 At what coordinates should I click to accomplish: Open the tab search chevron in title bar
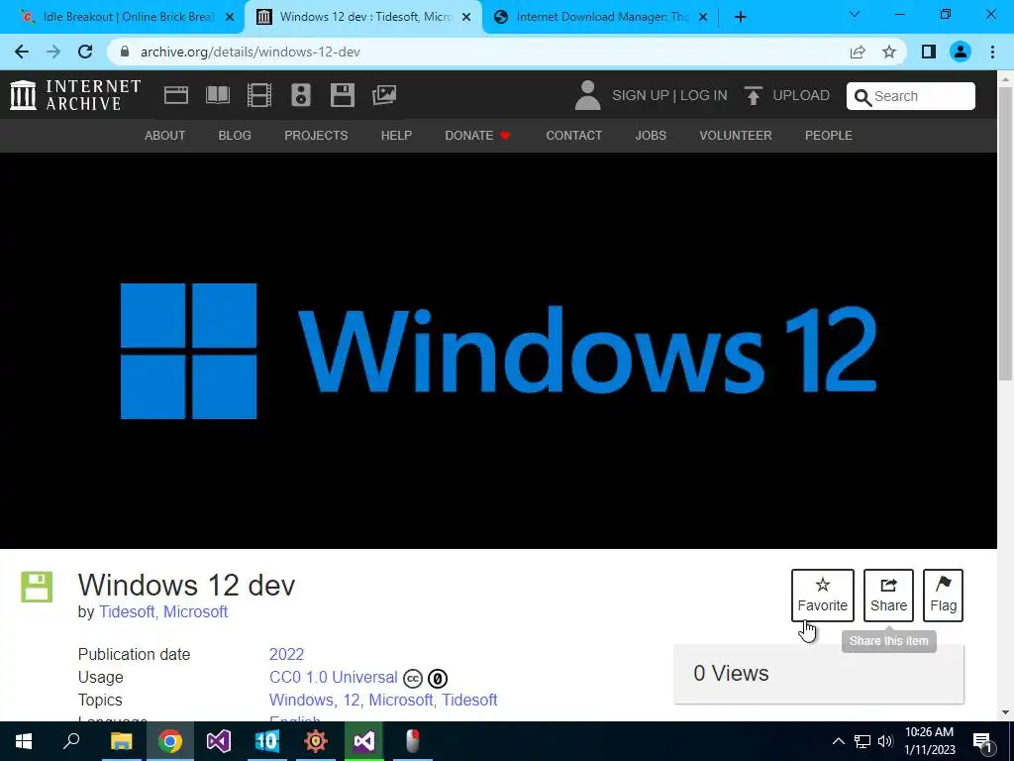[855, 14]
